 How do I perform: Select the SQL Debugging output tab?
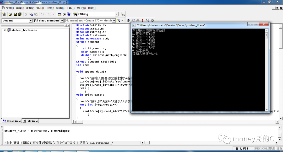tap(100, 143)
